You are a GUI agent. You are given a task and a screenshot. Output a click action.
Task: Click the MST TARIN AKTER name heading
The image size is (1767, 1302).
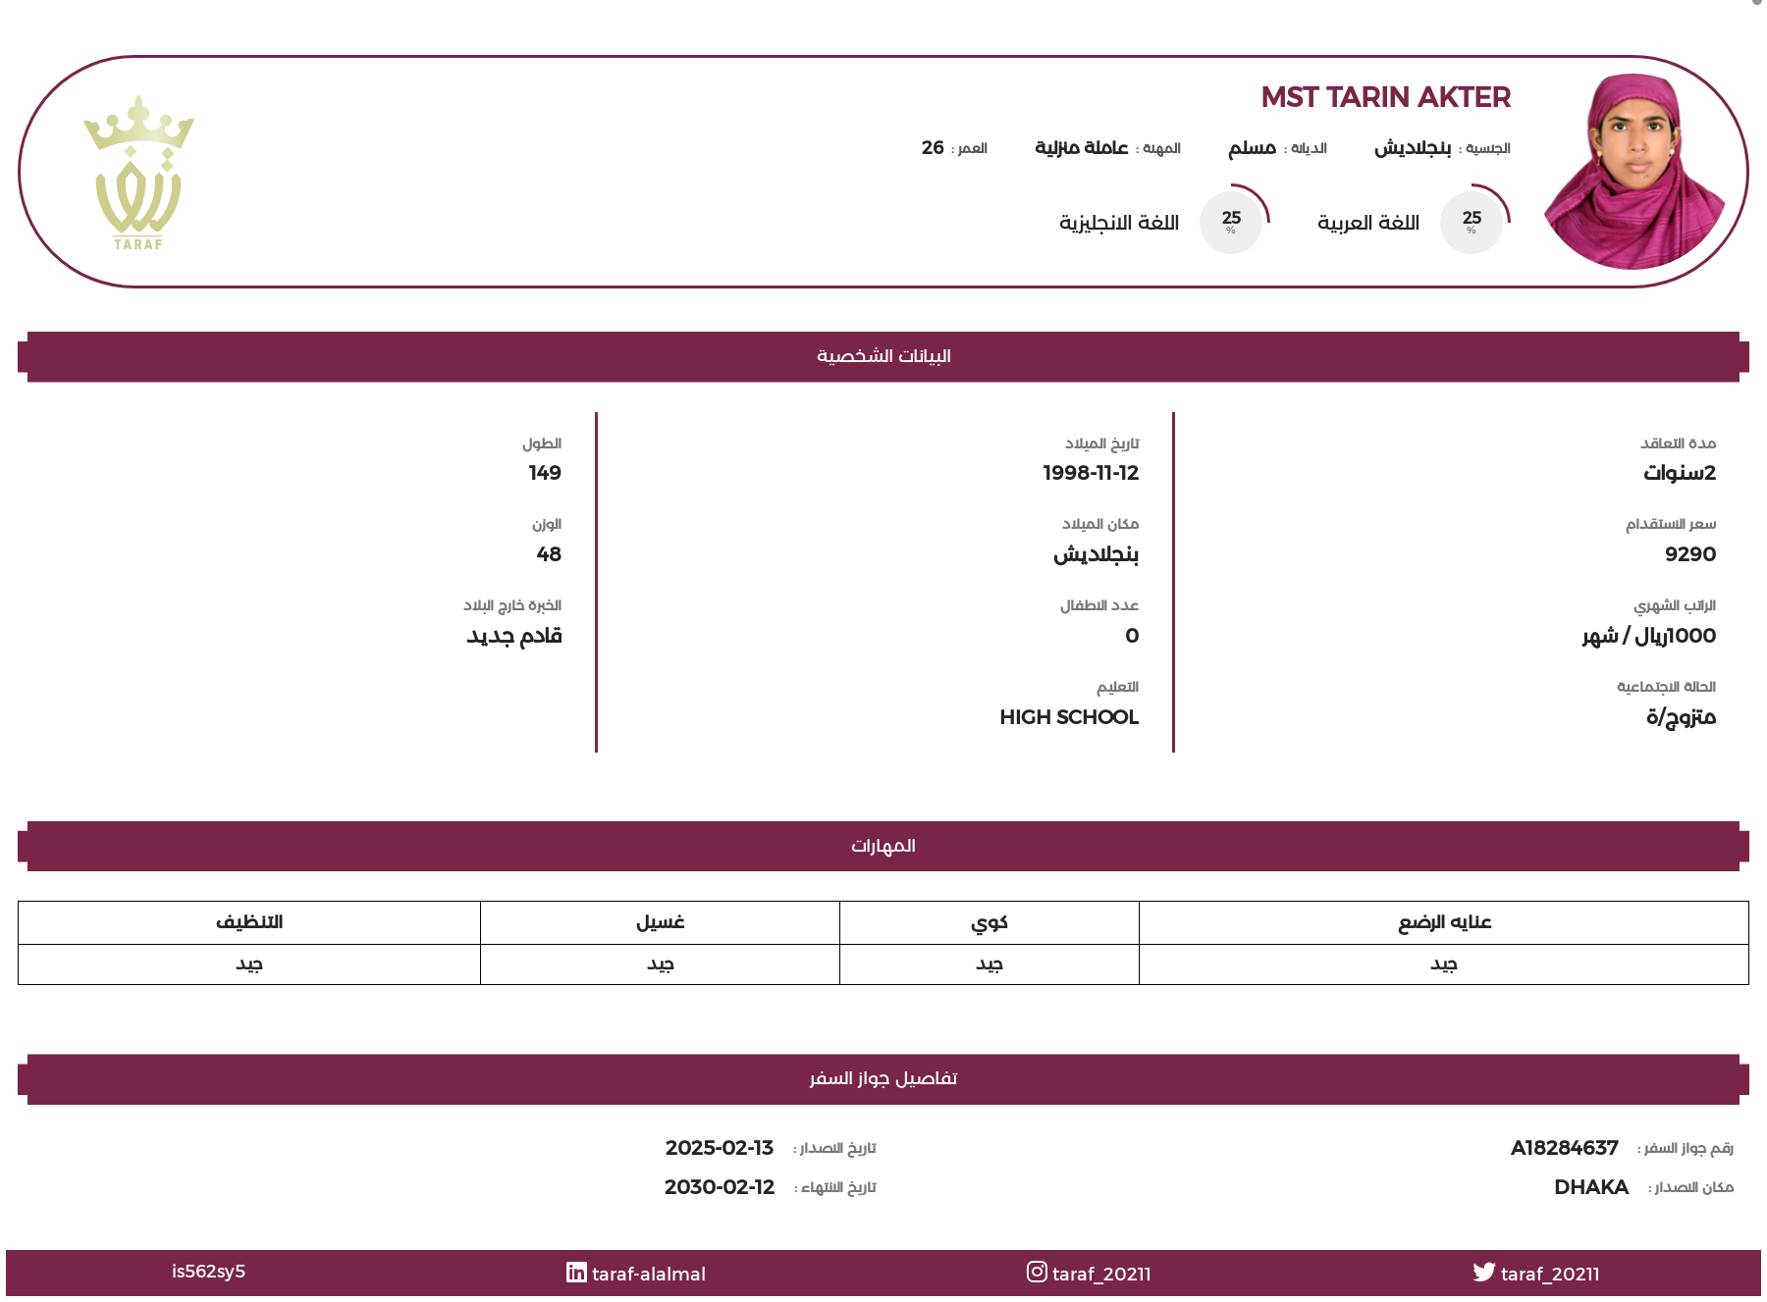tap(1385, 97)
